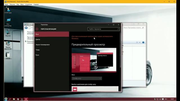Click the Просмотр обновлений link in Control Panel

30,38
